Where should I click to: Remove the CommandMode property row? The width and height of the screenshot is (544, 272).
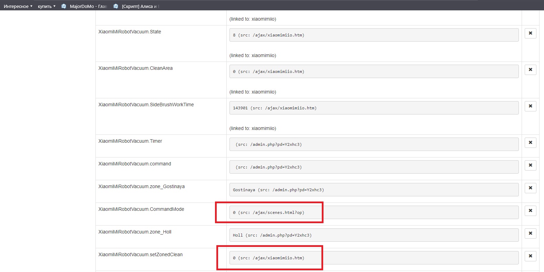coord(530,211)
